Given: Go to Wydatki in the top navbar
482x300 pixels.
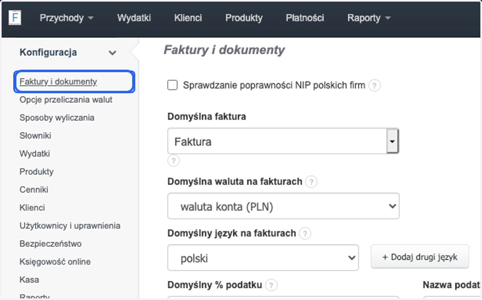Looking at the screenshot, I should click(x=134, y=18).
